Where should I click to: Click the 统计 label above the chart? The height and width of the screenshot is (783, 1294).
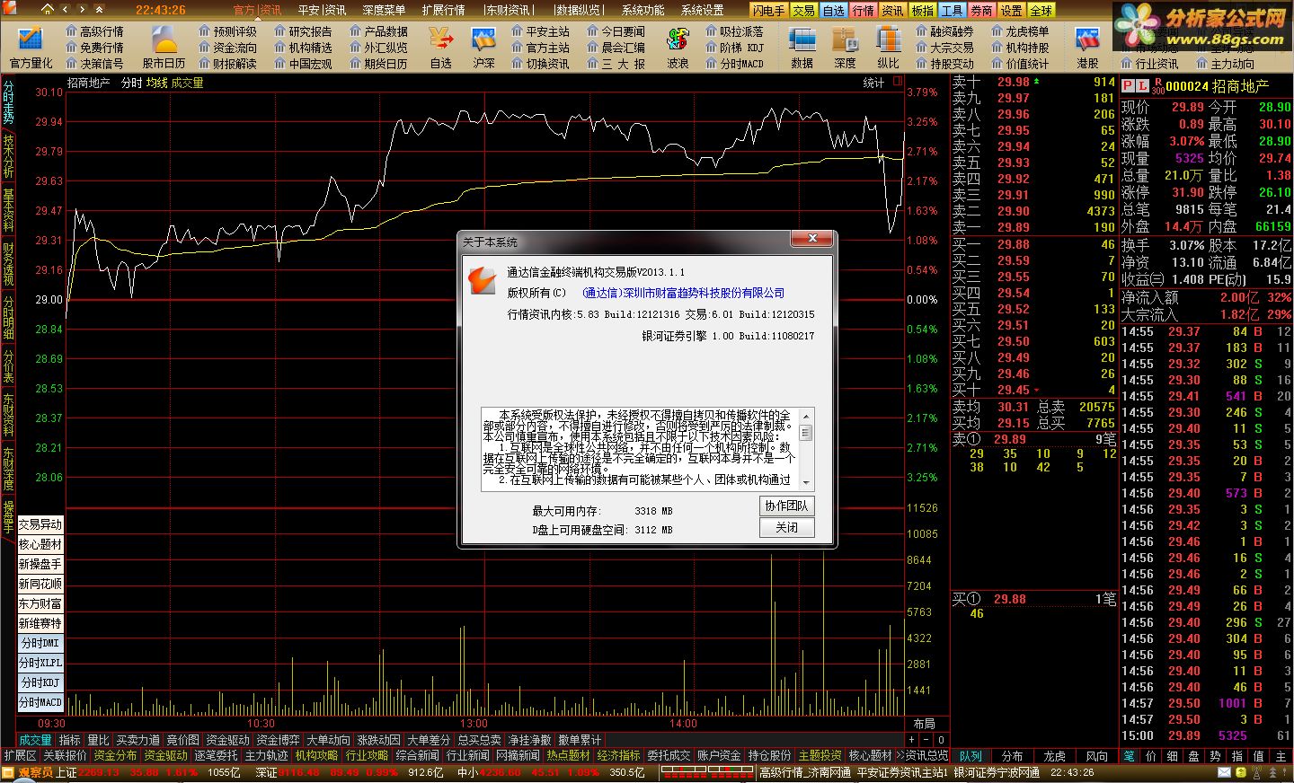(x=873, y=83)
